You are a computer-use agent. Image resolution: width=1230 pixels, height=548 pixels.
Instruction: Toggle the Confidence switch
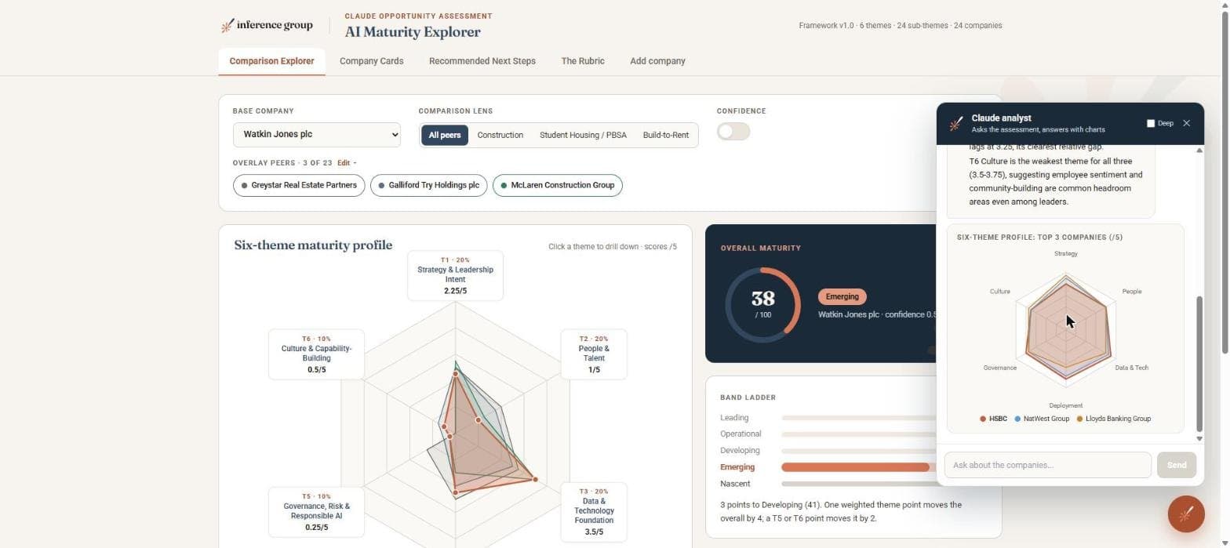click(733, 132)
